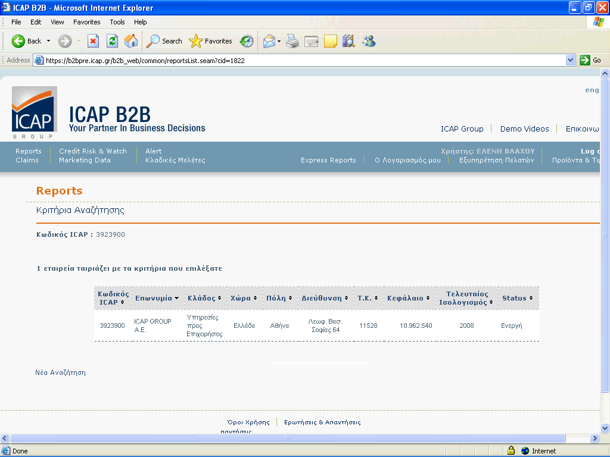Open the Back button history dropdown arrow

coord(49,41)
